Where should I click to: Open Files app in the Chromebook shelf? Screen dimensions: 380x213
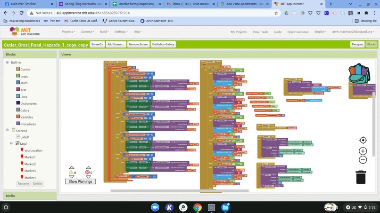click(225, 207)
